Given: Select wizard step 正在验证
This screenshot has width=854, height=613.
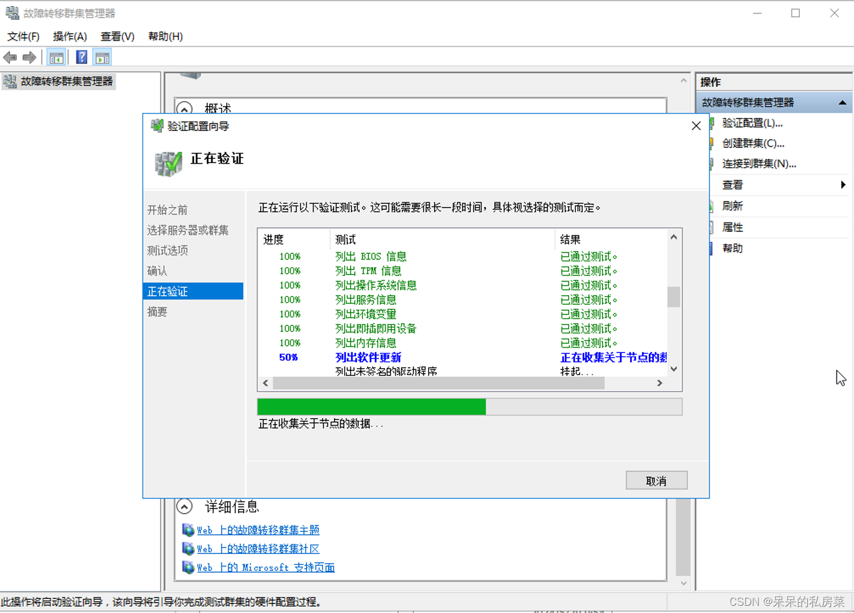Looking at the screenshot, I should 193,291.
